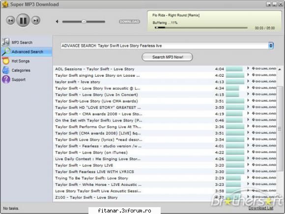Play preview of 'Taylor Swift - Love Story LIVE'
The width and height of the screenshot is (285, 214).
(x=248, y=165)
